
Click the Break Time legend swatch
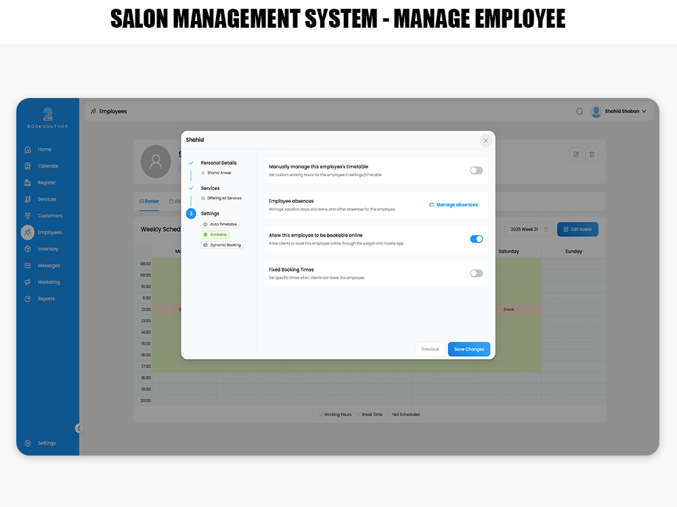click(x=358, y=415)
